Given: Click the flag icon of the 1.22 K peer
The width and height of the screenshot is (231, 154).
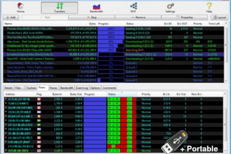Looking at the screenshot, I should coord(39,147).
